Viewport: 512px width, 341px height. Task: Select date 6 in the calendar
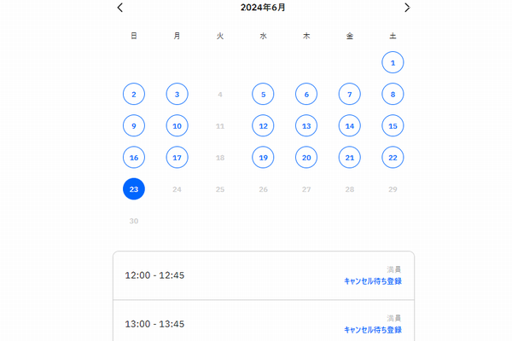point(306,94)
